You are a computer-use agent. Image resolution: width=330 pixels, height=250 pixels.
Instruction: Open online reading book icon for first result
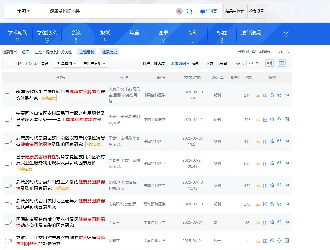tap(265, 95)
